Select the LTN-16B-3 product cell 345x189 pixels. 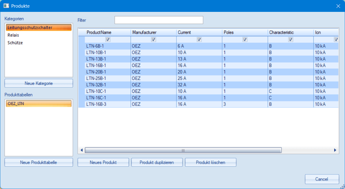click(x=108, y=104)
